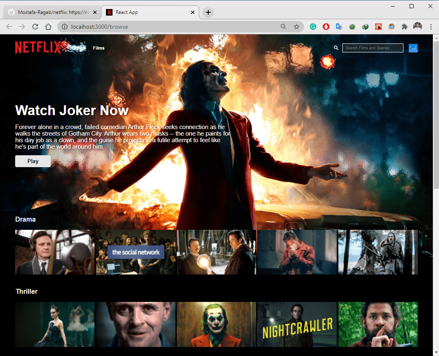Open the Series category
The width and height of the screenshot is (439, 356).
(78, 48)
